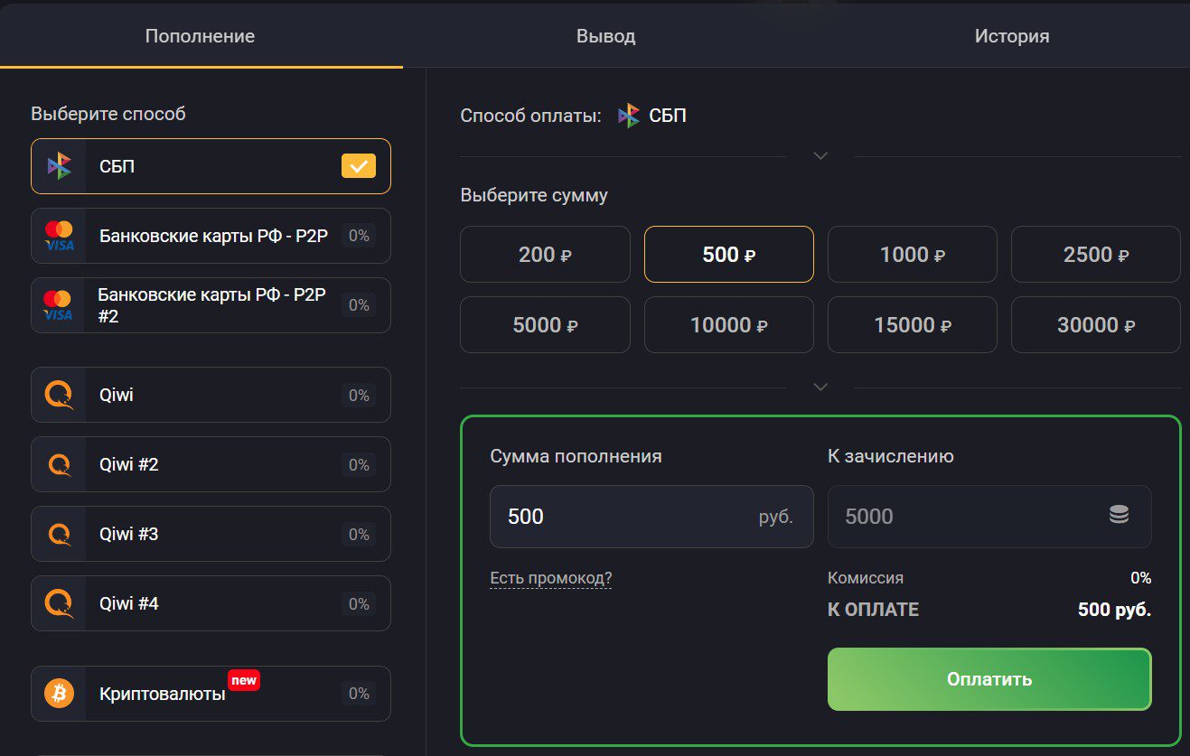
Task: Open the Есть промокод? link
Action: (x=550, y=578)
